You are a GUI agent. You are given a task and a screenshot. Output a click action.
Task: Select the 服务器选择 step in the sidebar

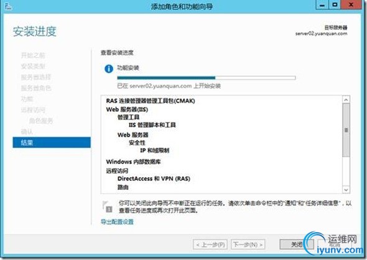[36, 77]
